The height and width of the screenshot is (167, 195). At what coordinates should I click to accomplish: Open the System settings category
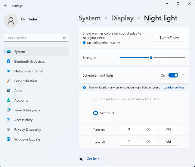(x=36, y=52)
